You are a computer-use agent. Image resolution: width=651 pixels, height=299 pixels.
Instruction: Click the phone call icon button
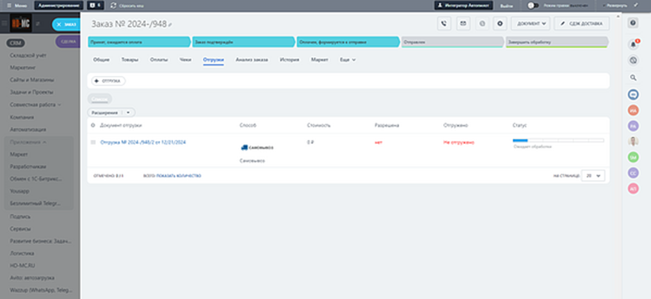pyautogui.click(x=445, y=24)
